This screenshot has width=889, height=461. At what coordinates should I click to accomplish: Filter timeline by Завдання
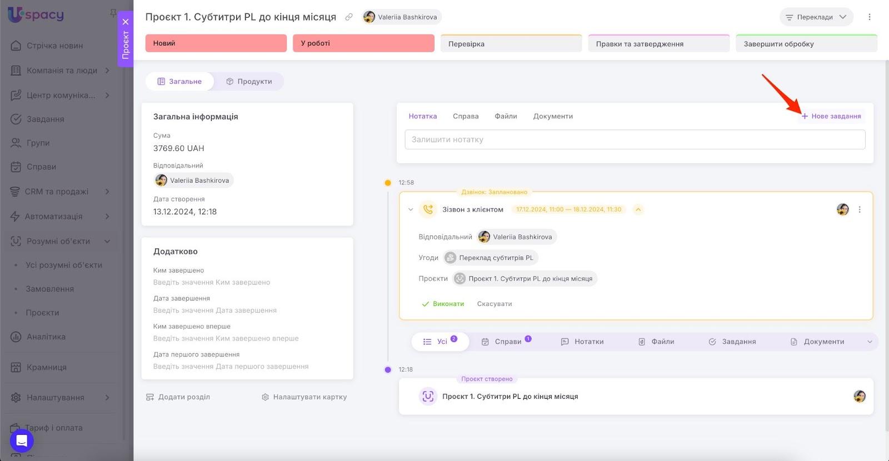tap(732, 342)
